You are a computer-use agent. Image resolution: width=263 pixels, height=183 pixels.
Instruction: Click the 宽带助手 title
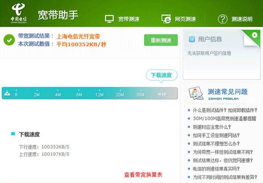click(58, 15)
